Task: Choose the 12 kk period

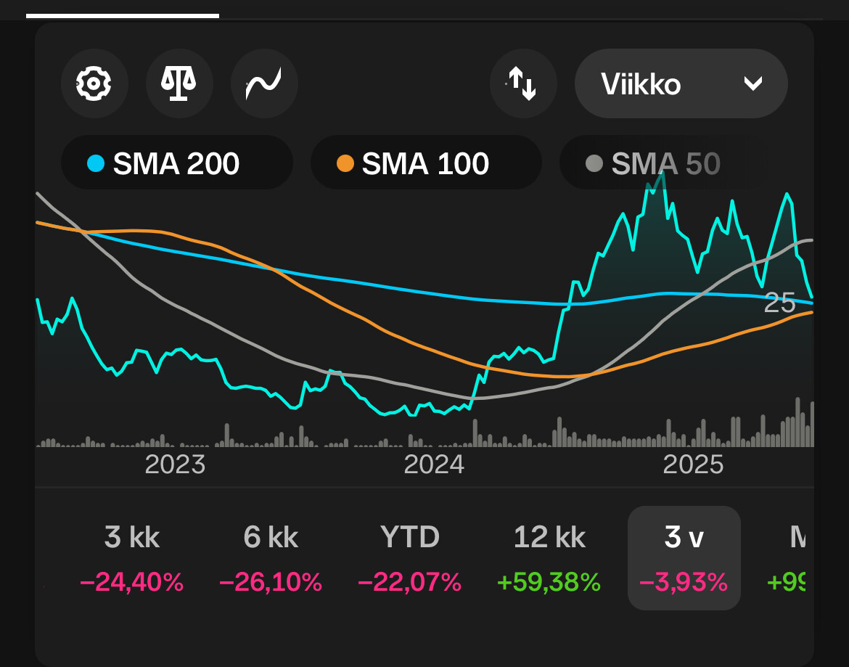Action: (549, 558)
